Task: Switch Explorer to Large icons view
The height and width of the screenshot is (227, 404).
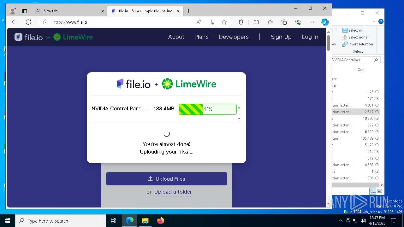Action: 380,191
